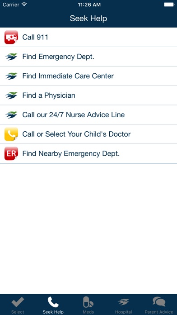
Task: Choose the Find Emergency Dept. label
Action: 58,57
